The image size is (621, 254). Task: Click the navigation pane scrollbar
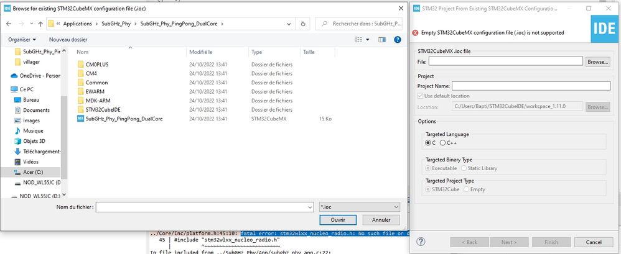pos(64,136)
